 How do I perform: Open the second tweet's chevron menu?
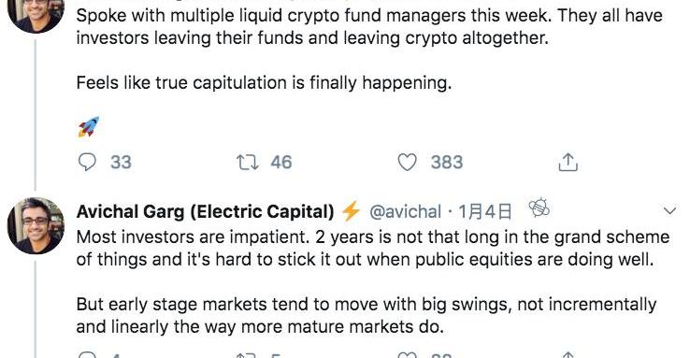click(x=669, y=211)
